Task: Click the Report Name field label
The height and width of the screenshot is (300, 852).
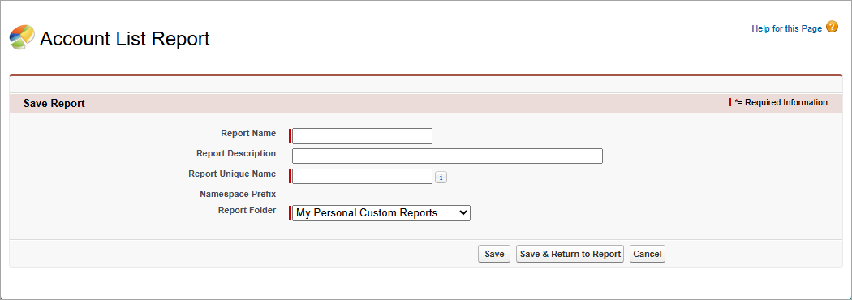Action: coord(248,133)
